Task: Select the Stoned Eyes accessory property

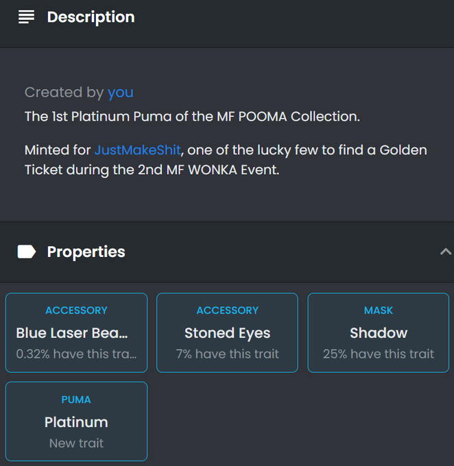Action: pyautogui.click(x=227, y=332)
